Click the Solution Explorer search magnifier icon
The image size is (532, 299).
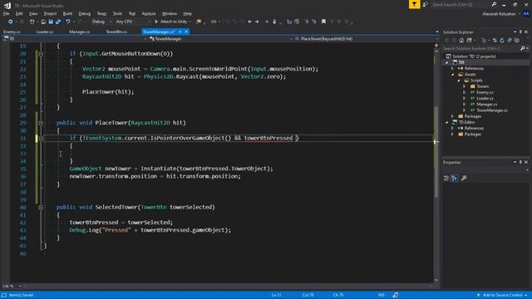coord(523,48)
